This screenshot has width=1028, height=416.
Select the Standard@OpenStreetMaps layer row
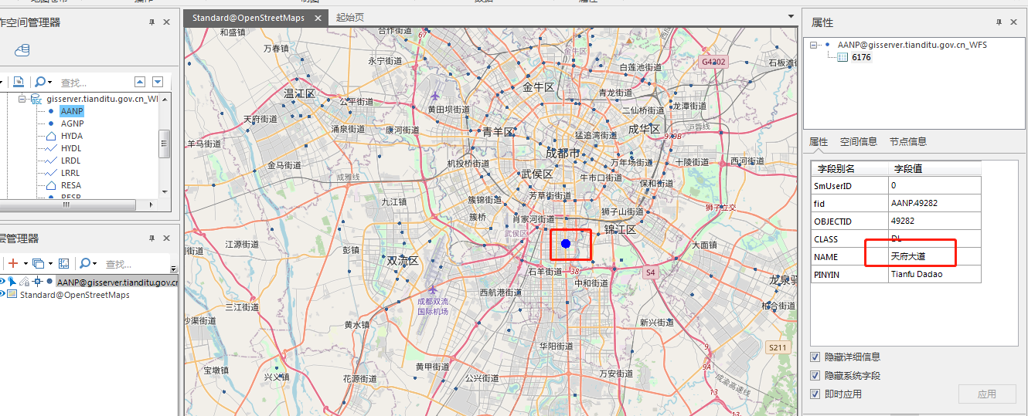74,295
